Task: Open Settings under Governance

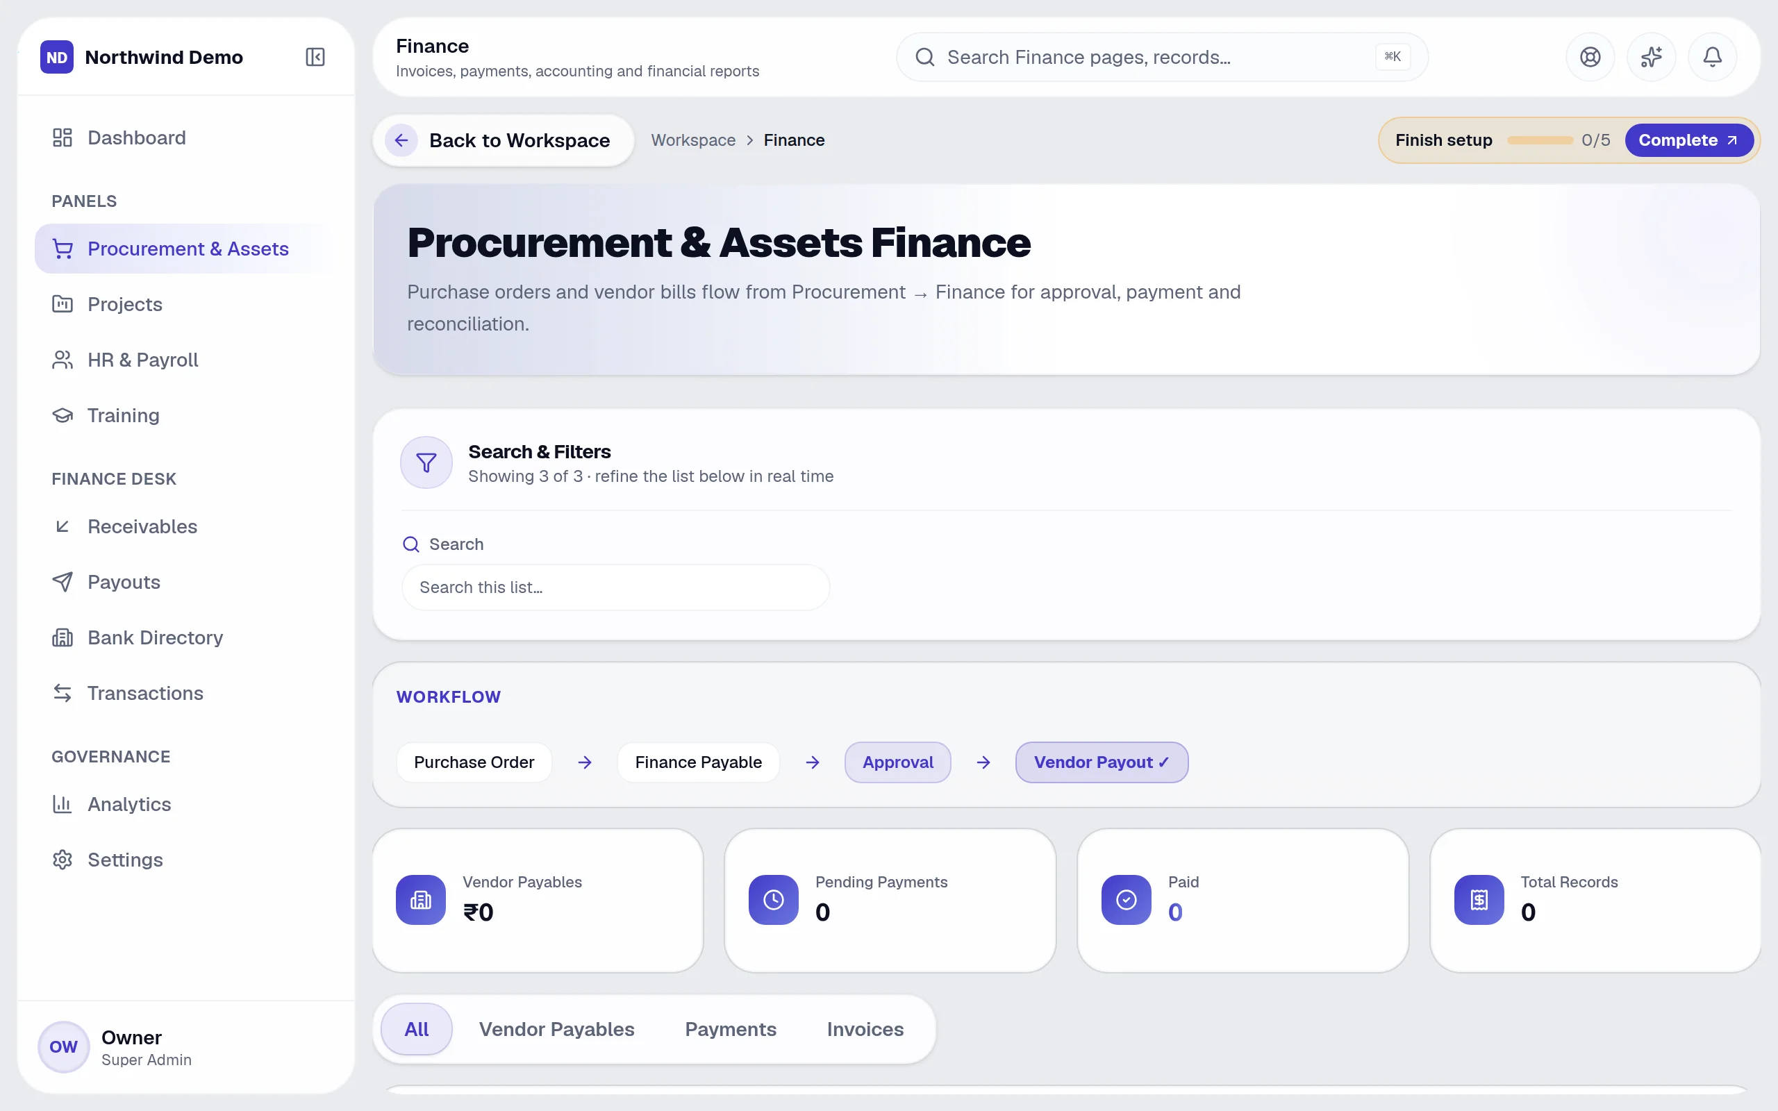Action: [x=186, y=860]
